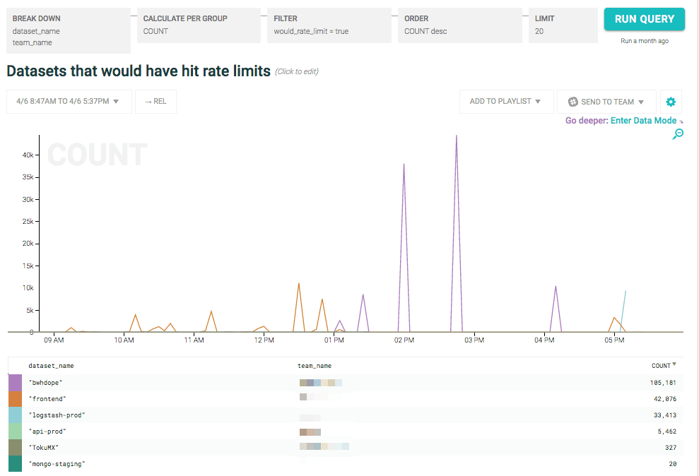The width and height of the screenshot is (699, 476).
Task: Click the magnifier zoom icon above the chart
Action: (678, 133)
